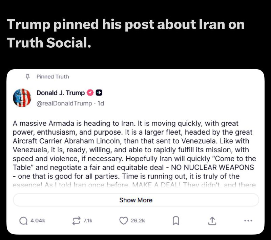The image size is (271, 240).
Task: Click the pin icon beside Pinned Truth
Action: 28,77
